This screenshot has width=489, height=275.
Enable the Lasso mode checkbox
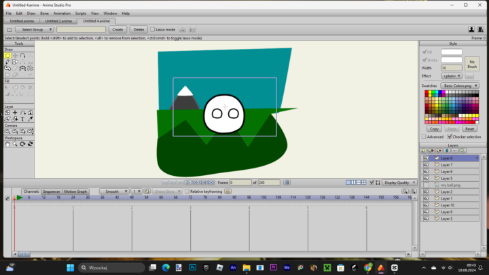(x=151, y=30)
